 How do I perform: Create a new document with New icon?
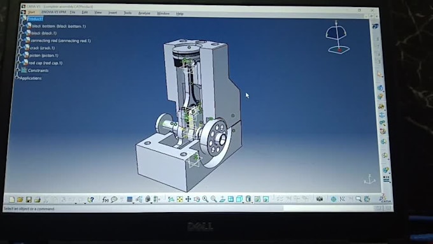point(11,199)
